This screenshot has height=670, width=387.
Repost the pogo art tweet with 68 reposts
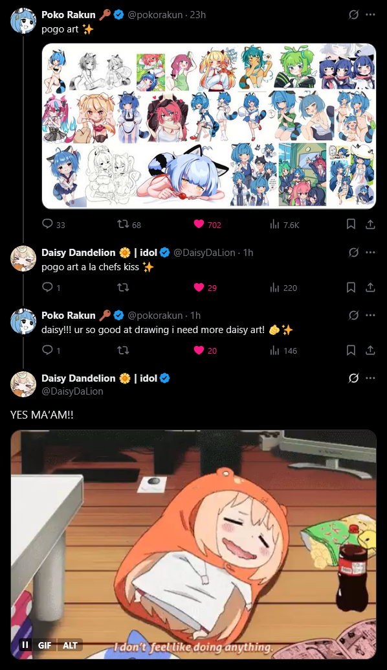tap(129, 224)
